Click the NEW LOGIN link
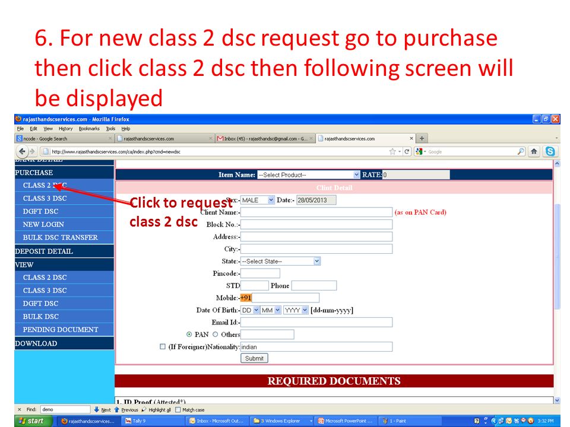 [43, 224]
